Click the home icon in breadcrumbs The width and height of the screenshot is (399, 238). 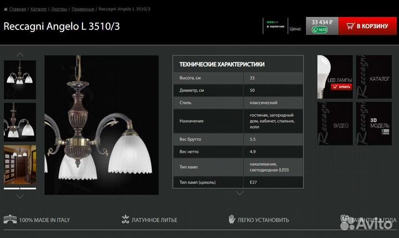(x=6, y=9)
